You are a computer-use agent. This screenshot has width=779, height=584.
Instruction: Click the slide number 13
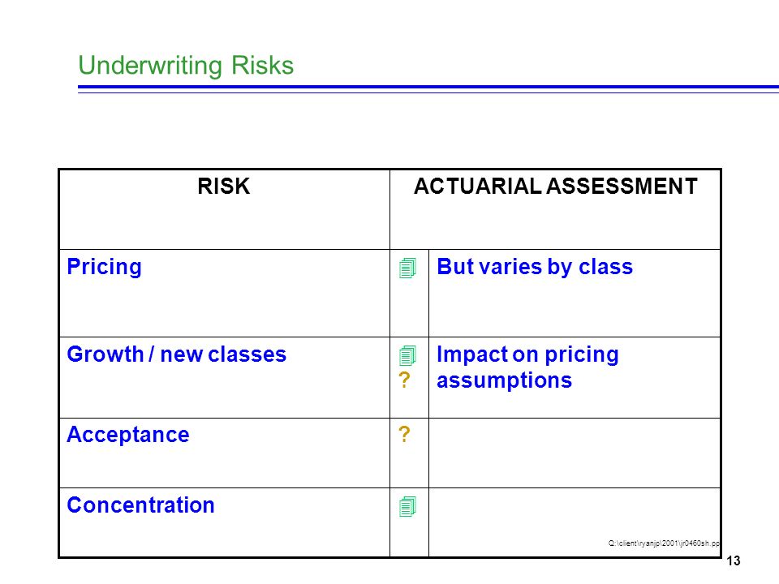click(734, 561)
